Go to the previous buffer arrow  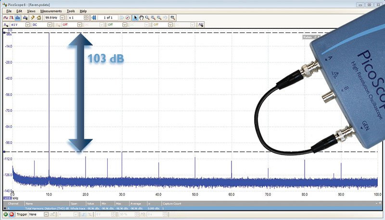(x=95, y=17)
